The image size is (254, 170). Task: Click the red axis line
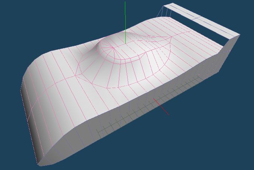point(161,106)
